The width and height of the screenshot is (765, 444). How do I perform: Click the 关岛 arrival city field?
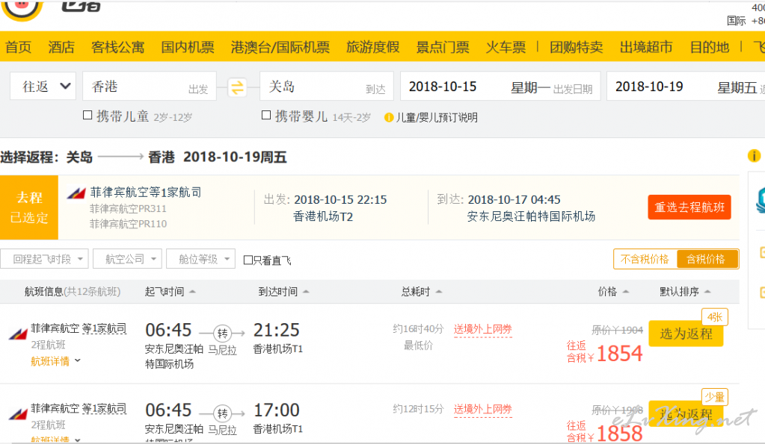326,86
